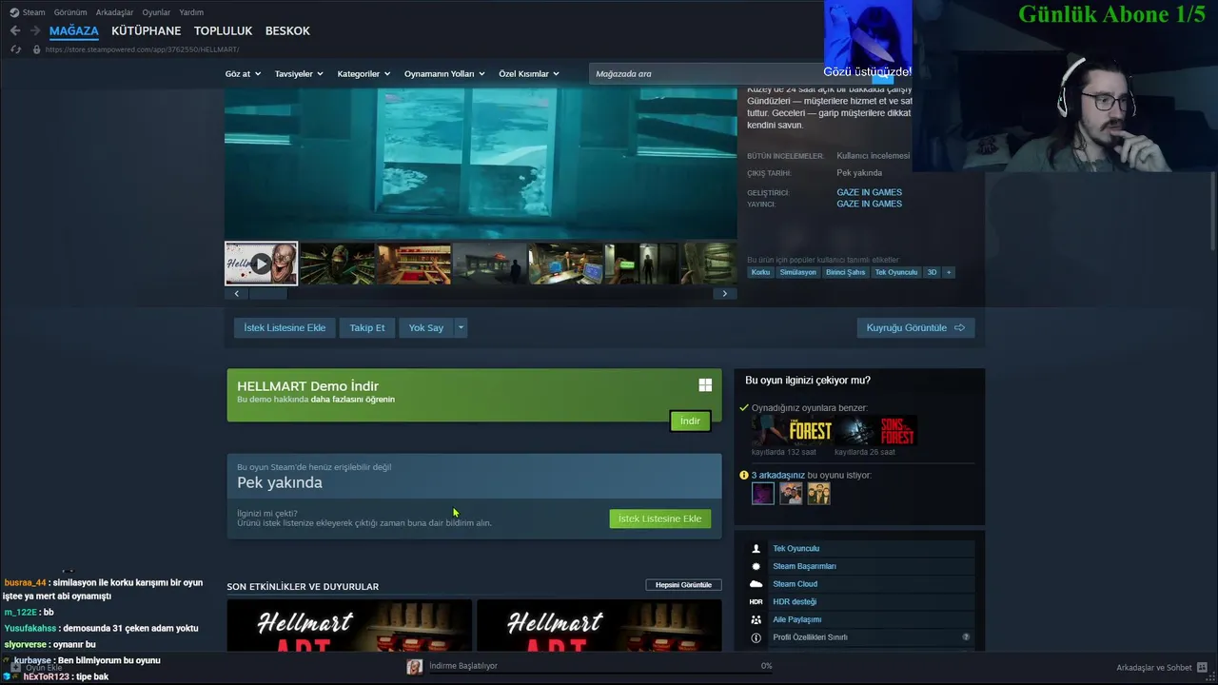Open the first friend avatar
Screen dimensions: 1218x685
tap(763, 493)
